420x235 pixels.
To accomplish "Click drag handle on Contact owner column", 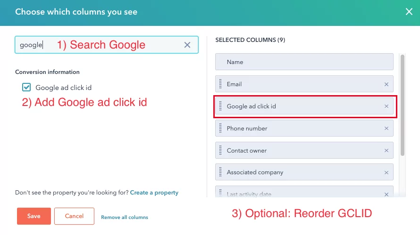I will (220, 151).
